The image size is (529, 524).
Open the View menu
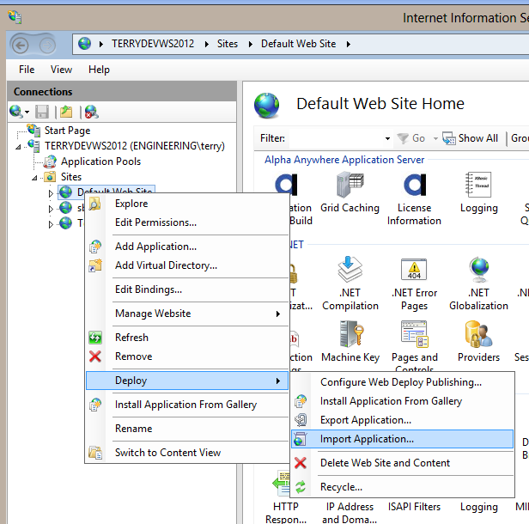[61, 70]
